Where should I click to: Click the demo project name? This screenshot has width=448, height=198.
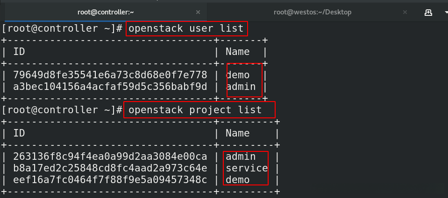tap(237, 180)
